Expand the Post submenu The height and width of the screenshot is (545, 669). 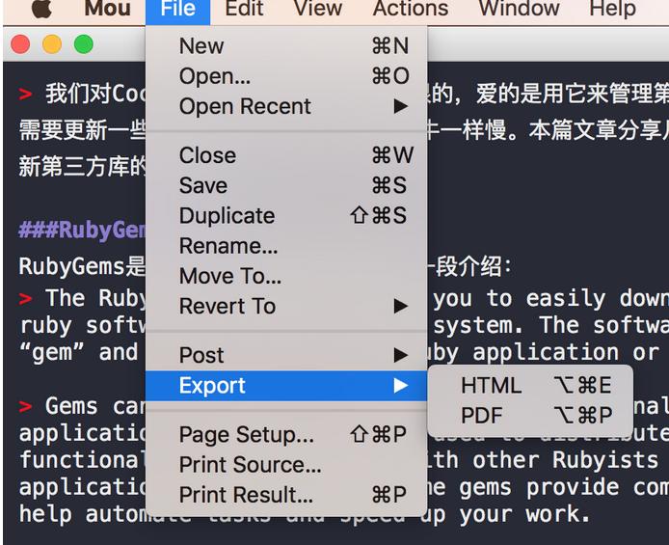(x=286, y=355)
